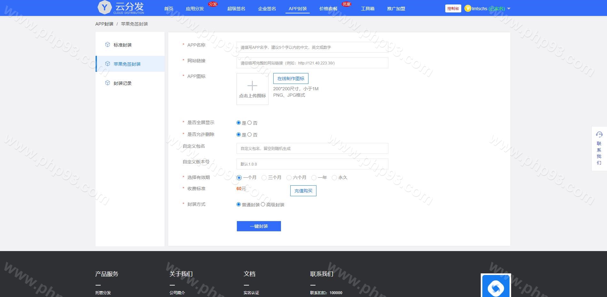Focus the APP名称 input field

[312, 47]
